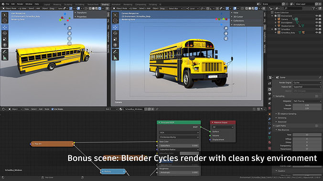
Task: Select the Scale tool in the left viewport
Action: (x=5, y=39)
